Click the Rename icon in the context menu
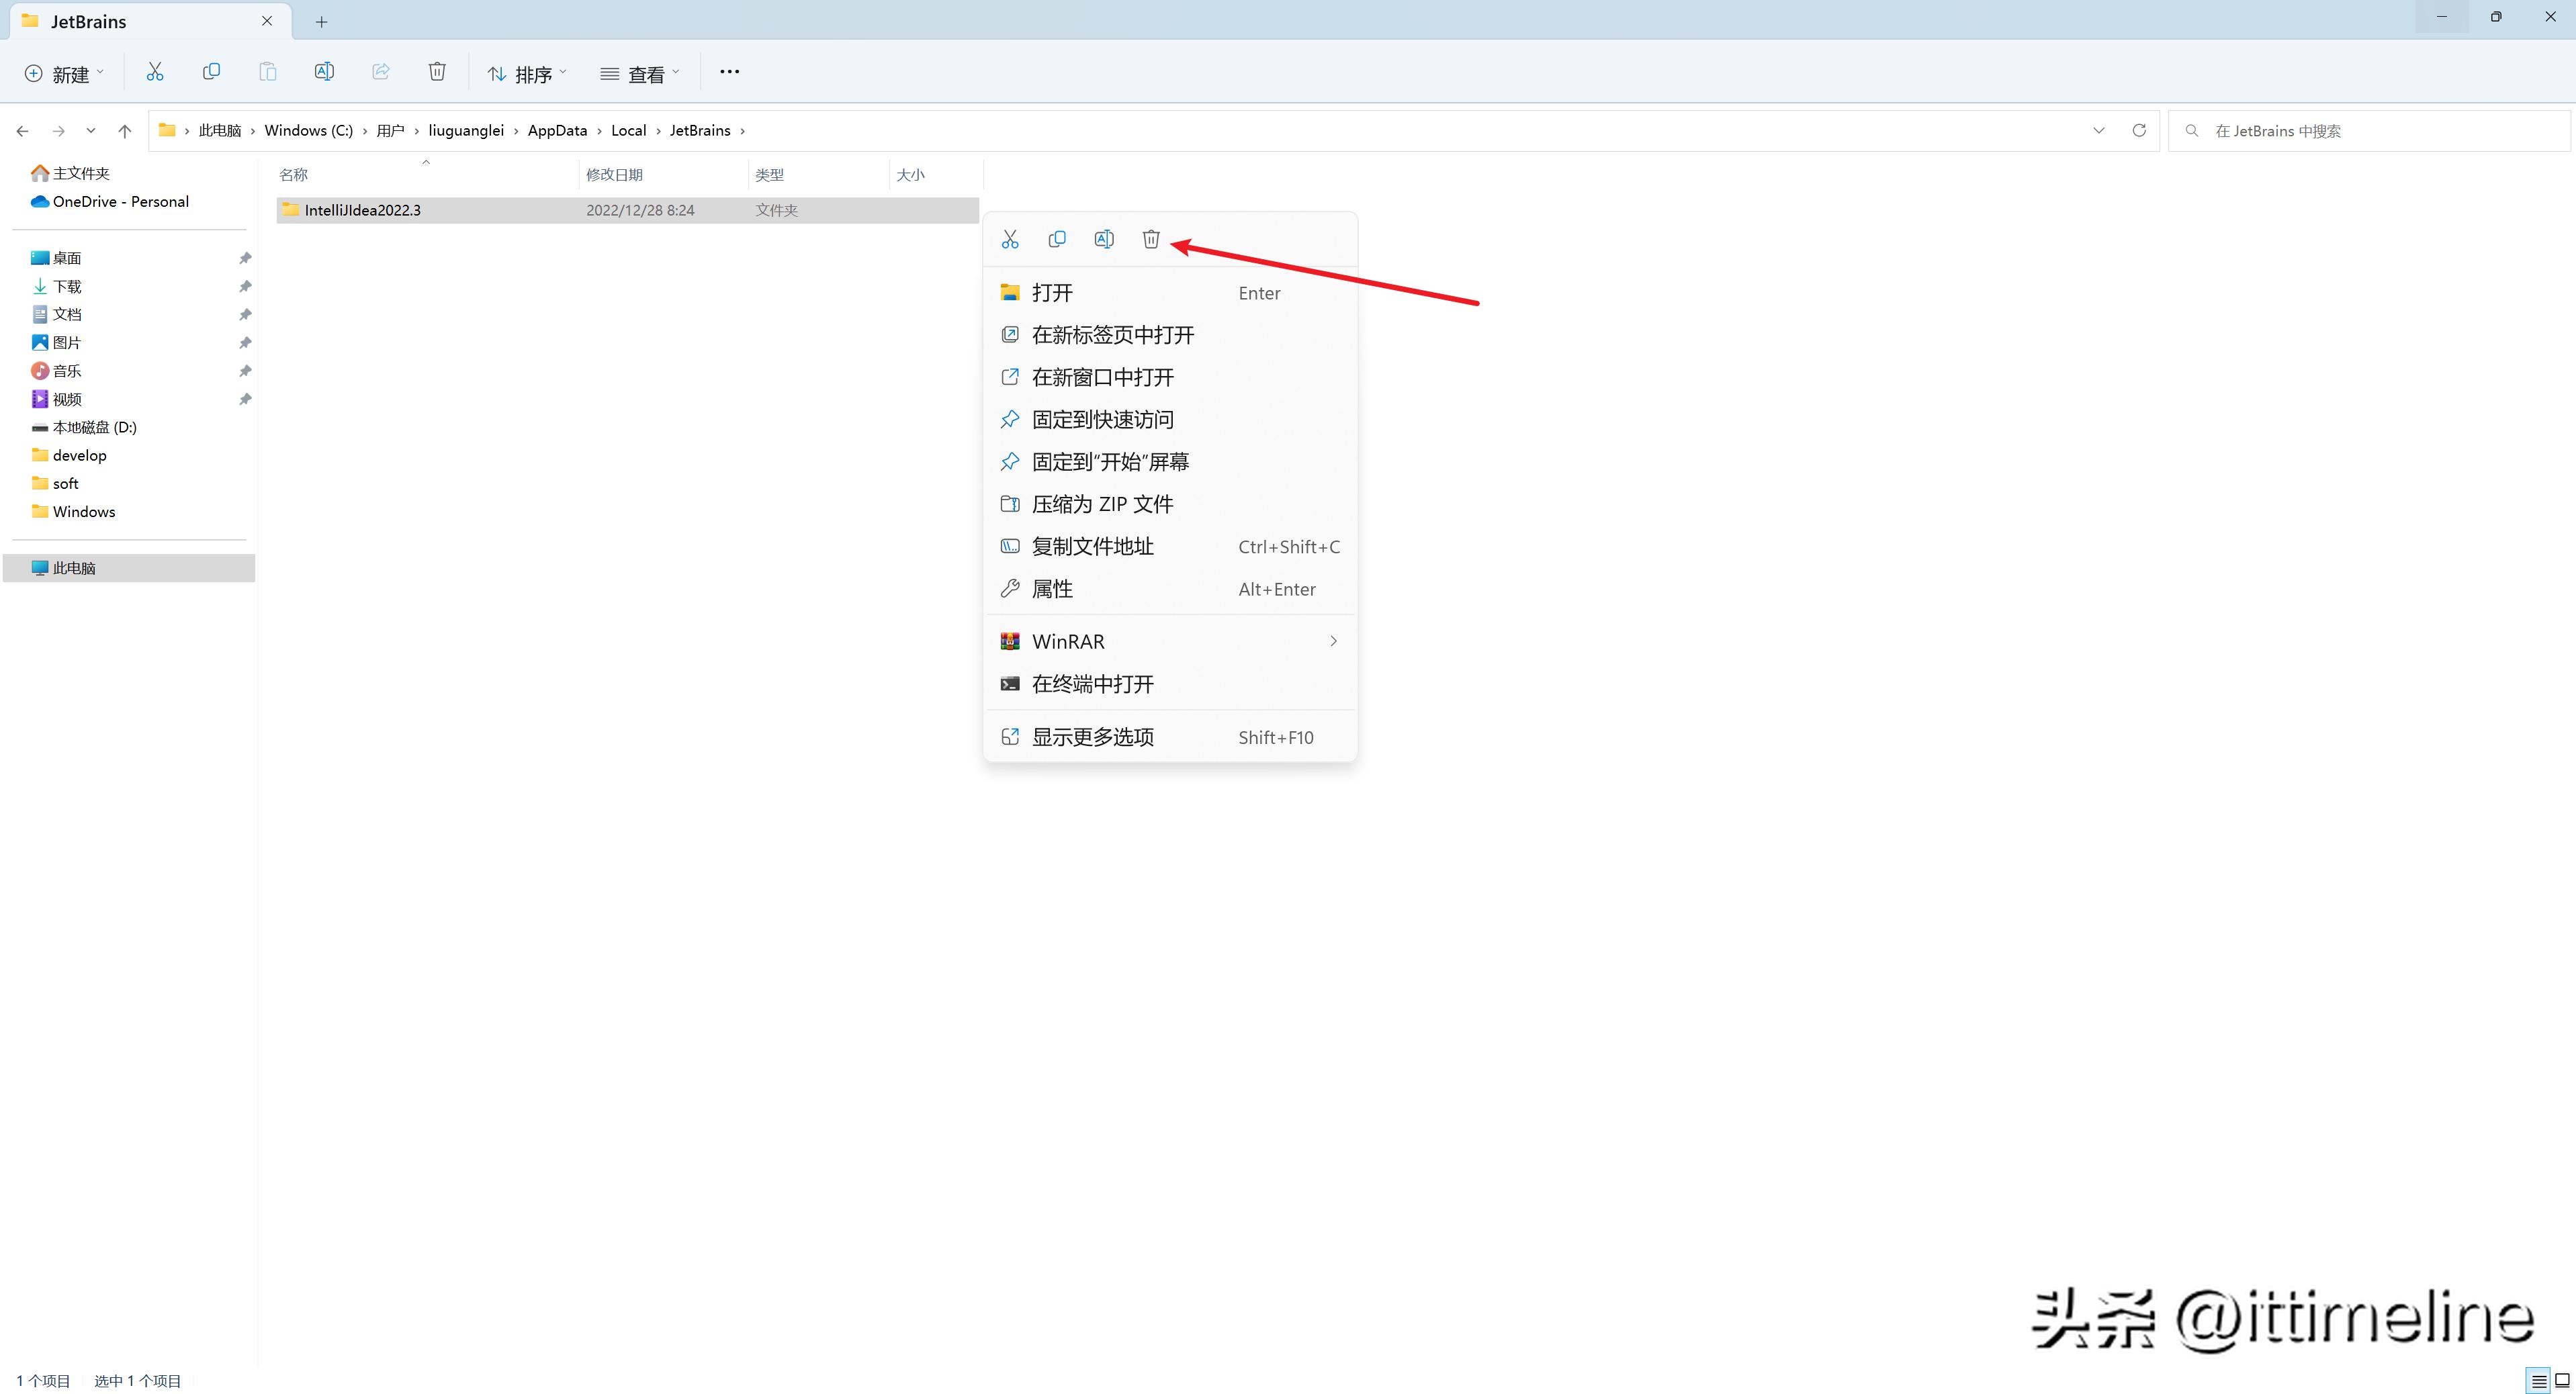The width and height of the screenshot is (2576, 1394). (1104, 239)
